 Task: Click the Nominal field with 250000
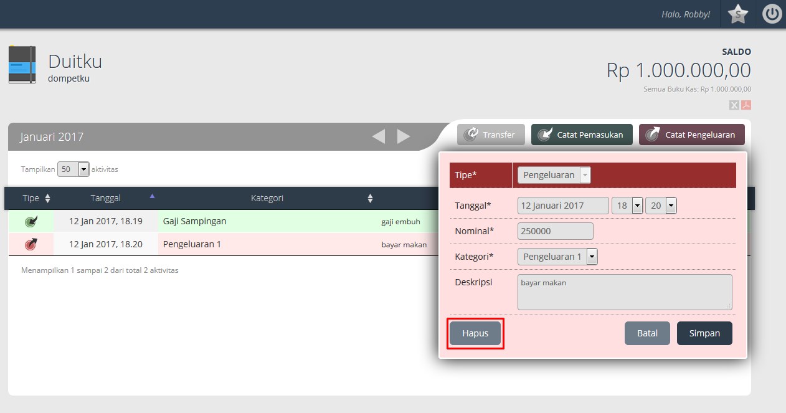(556, 231)
